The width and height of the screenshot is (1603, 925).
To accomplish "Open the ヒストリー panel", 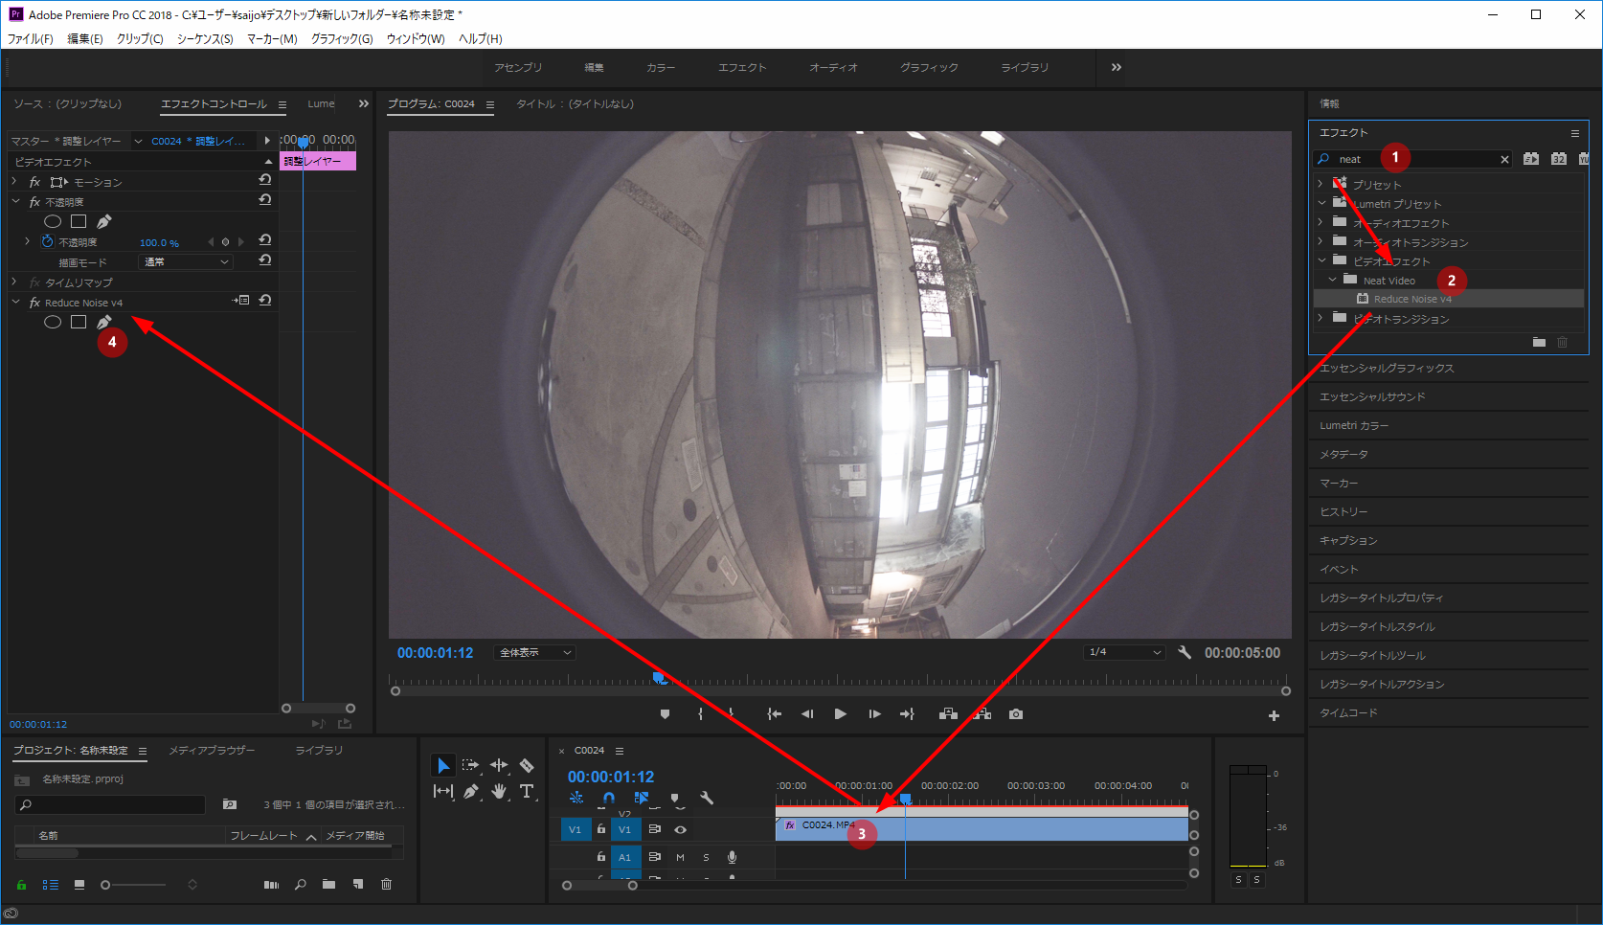I will [x=1344, y=511].
